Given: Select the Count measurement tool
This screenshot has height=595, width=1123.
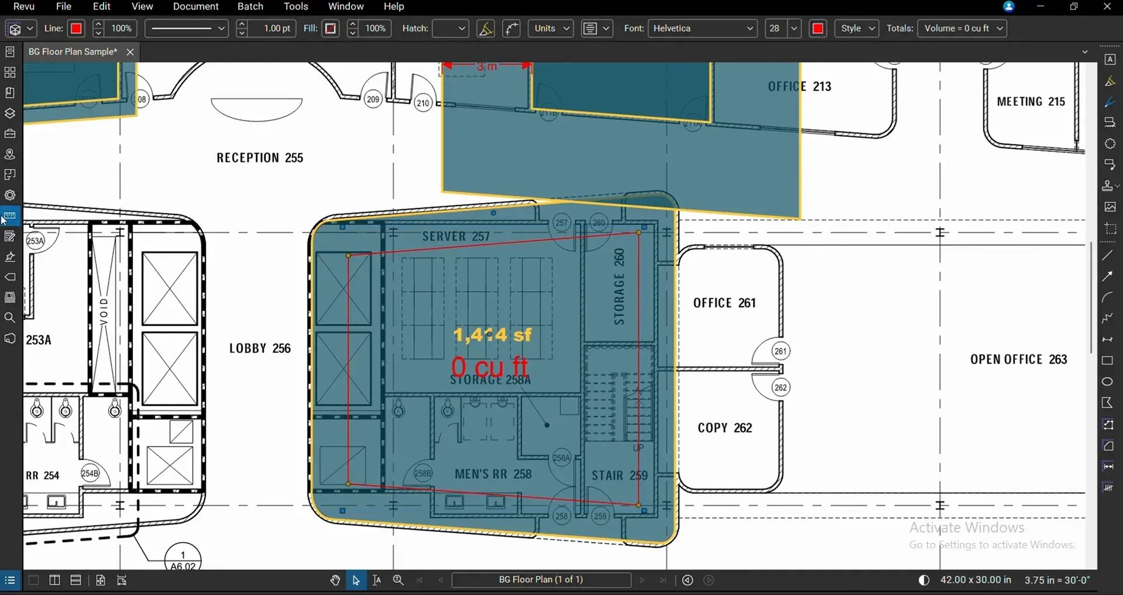Looking at the screenshot, I should click(x=1107, y=487).
